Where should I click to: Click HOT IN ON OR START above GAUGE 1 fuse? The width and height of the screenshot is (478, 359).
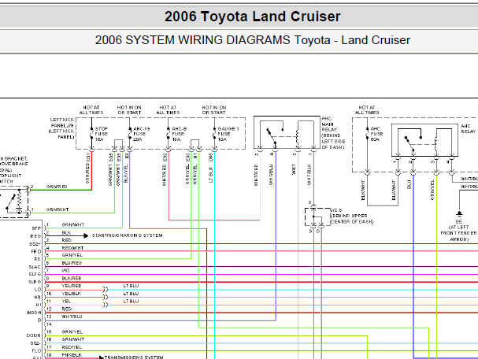click(214, 110)
